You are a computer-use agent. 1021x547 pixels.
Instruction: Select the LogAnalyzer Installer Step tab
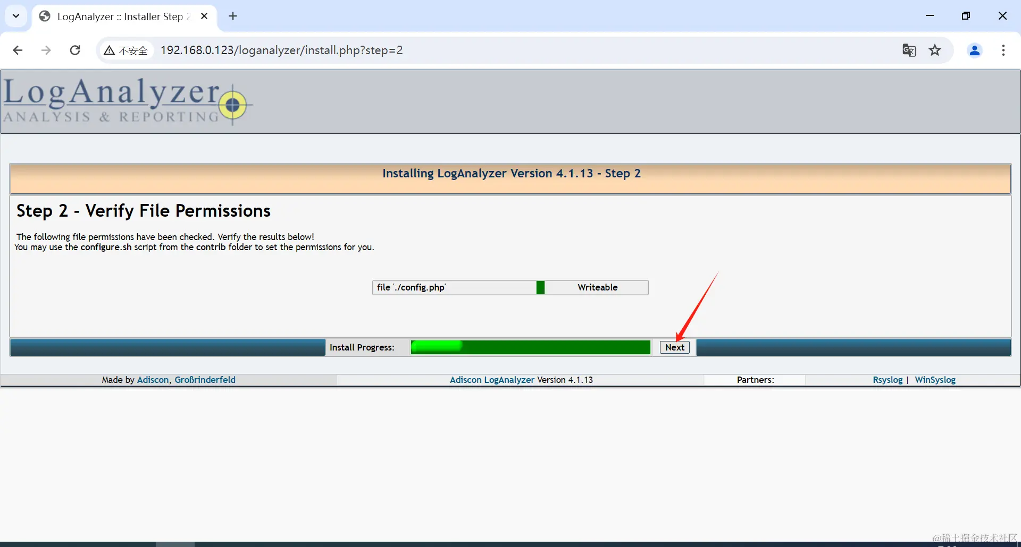click(123, 16)
